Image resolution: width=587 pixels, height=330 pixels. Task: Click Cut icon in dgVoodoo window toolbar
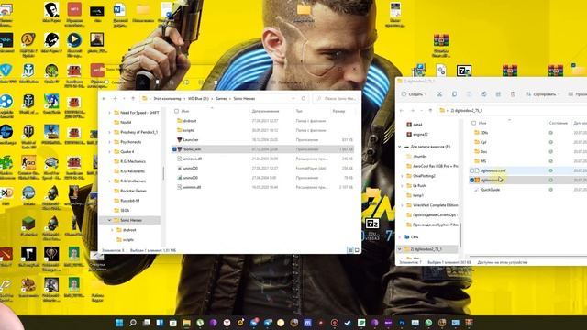pos(439,94)
